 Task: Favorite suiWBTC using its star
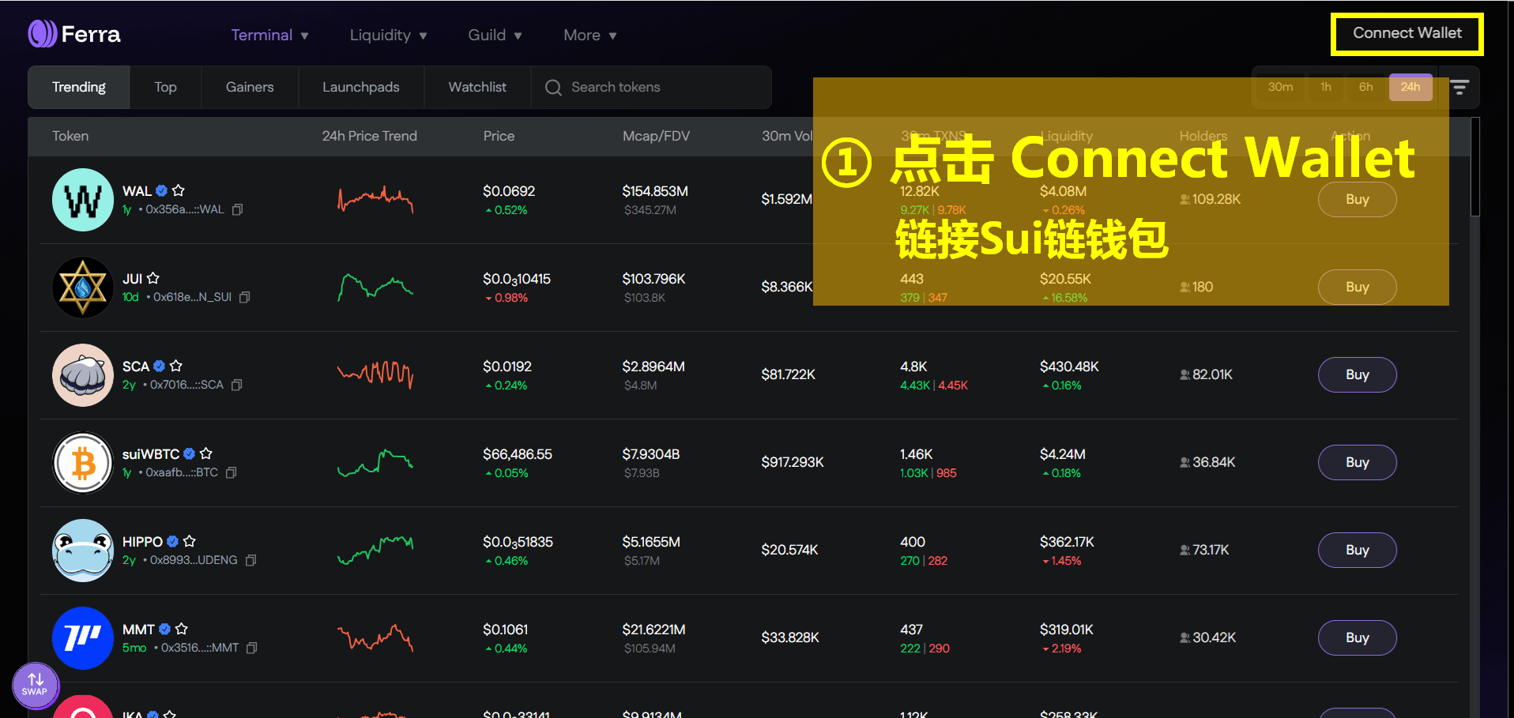(x=206, y=453)
